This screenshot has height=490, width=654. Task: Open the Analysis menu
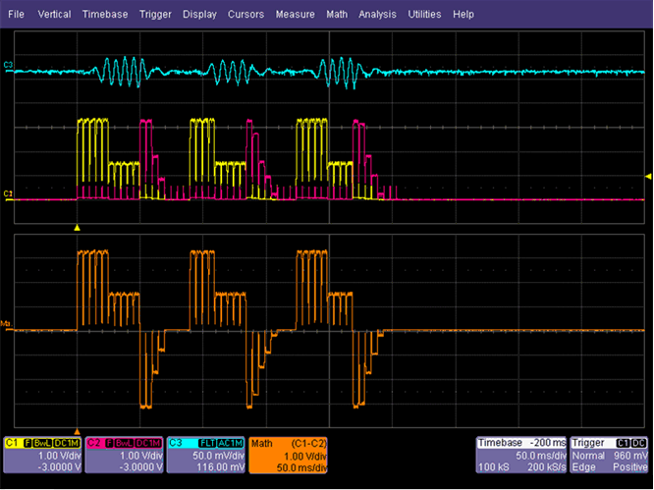point(378,15)
